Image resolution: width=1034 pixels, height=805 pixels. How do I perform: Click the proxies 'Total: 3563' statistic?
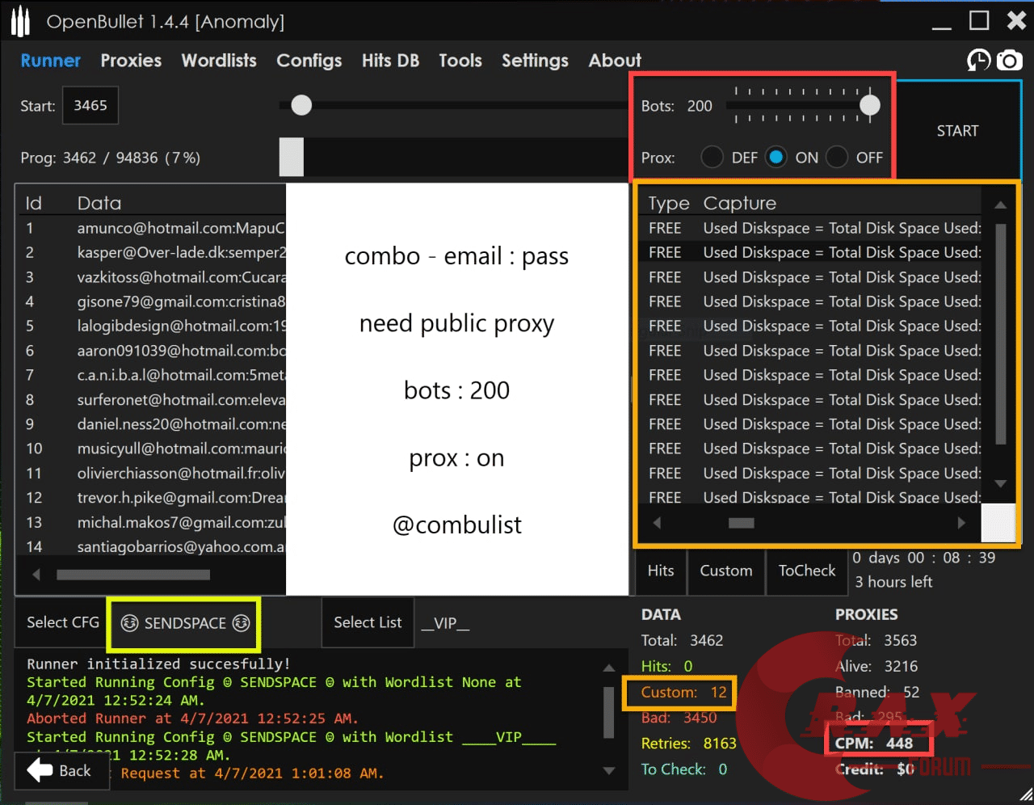pos(876,640)
